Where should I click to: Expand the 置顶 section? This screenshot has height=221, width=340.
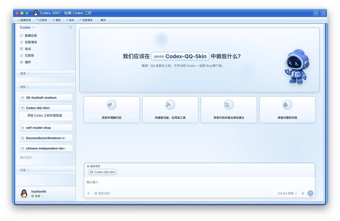click(25, 74)
